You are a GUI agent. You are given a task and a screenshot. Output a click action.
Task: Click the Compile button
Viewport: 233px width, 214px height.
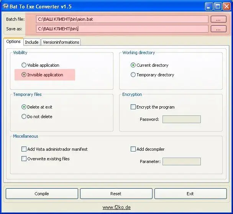[42, 194]
